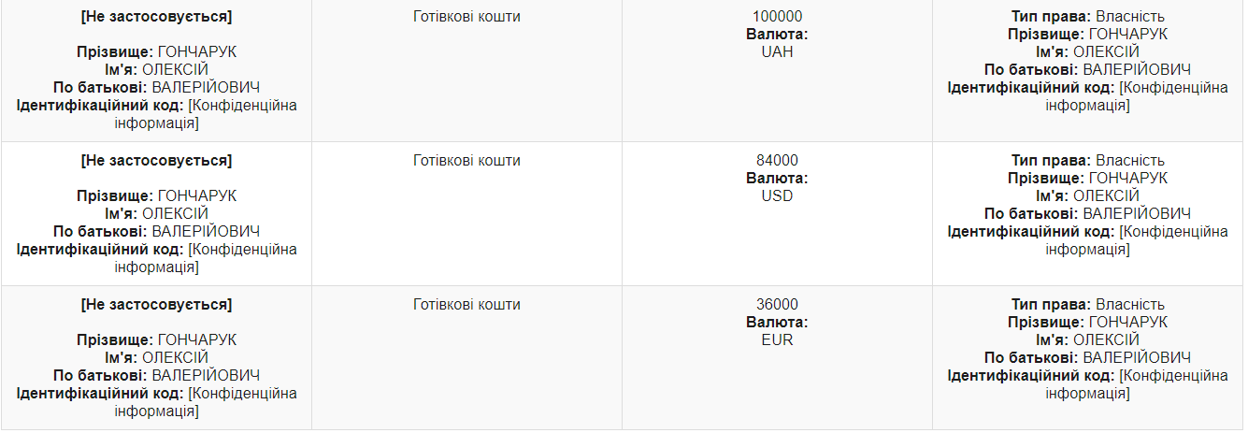Click 'Тип права: Власність' in the USD row
This screenshot has width=1248, height=433.
(x=1087, y=161)
